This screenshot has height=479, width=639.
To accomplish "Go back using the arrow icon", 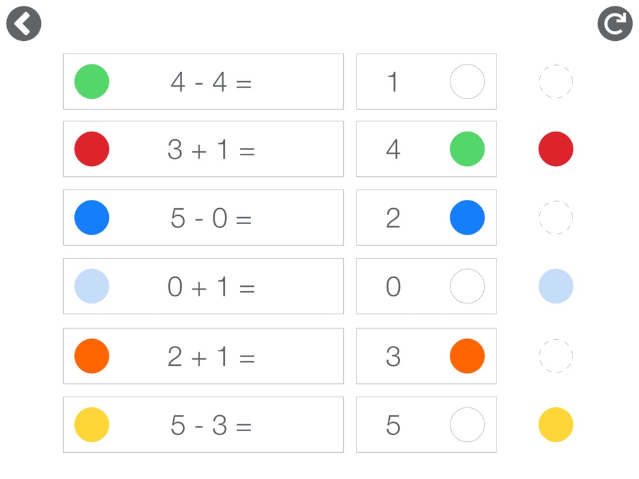I will coord(24,23).
